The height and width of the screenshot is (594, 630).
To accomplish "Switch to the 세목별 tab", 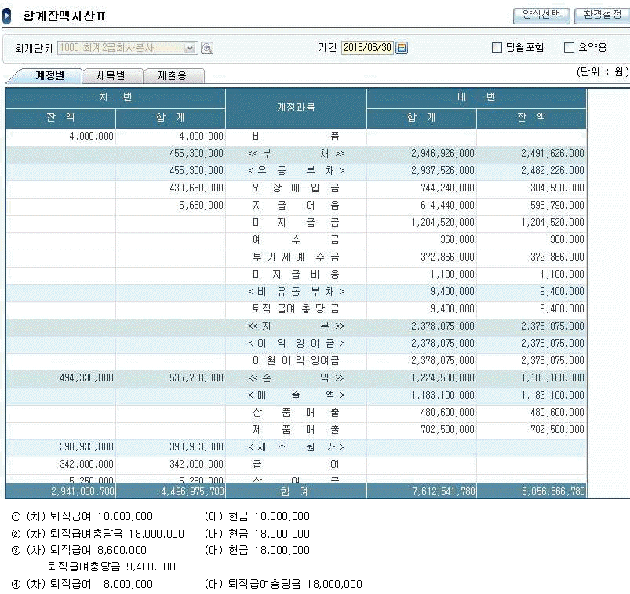I will [111, 76].
